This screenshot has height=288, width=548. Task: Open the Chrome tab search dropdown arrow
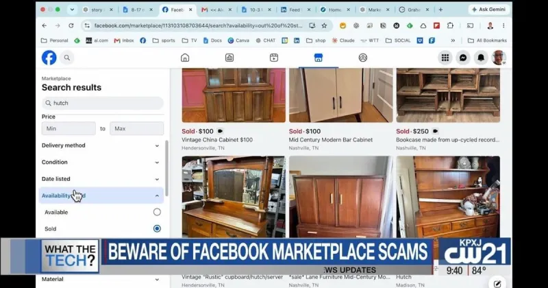(73, 10)
